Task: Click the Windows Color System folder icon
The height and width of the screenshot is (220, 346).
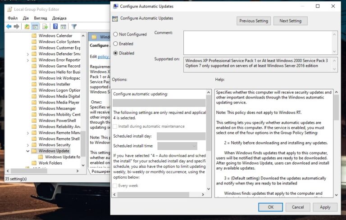Action: tap(34, 42)
